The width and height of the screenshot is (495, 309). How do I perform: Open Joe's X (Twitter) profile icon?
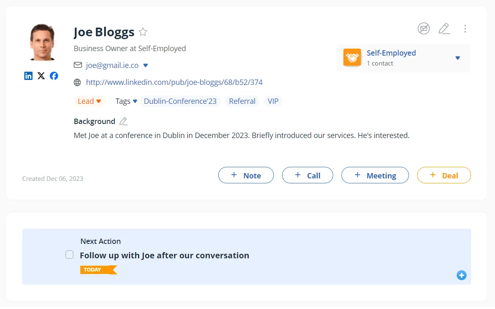coord(41,76)
